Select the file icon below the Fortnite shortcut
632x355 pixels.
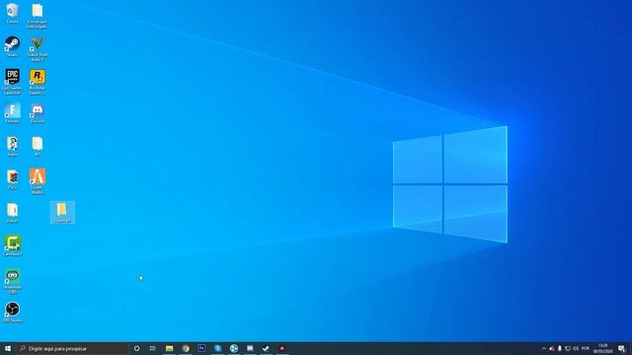point(12,146)
